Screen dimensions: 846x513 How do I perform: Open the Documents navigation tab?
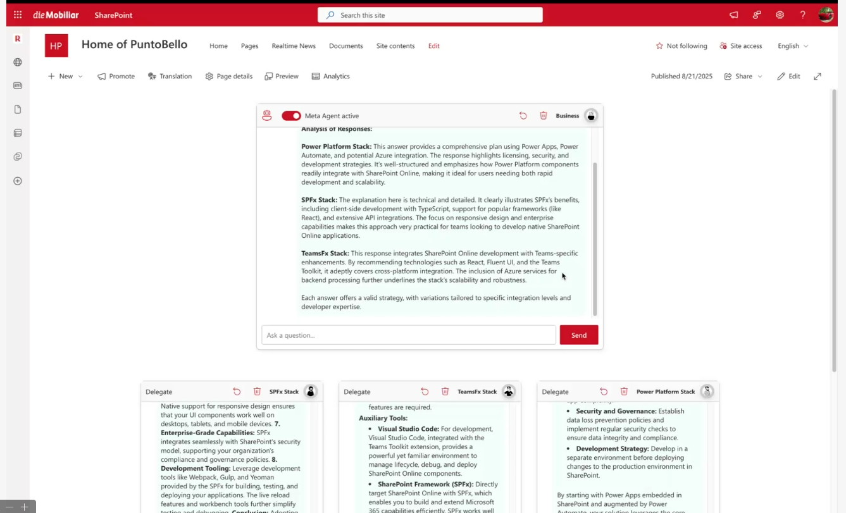[346, 46]
